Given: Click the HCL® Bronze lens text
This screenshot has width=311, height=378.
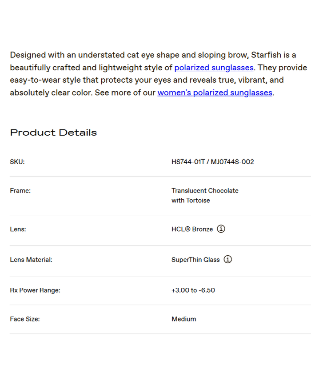Looking at the screenshot, I should [x=192, y=229].
